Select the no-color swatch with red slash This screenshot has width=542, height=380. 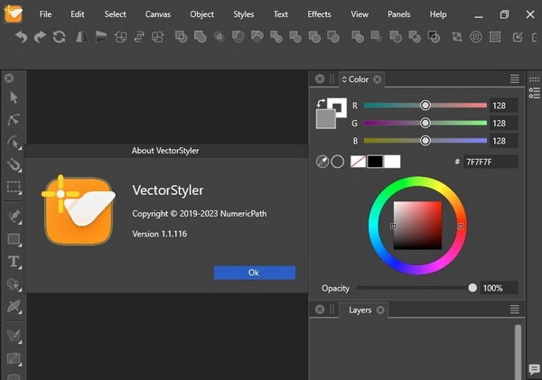(358, 162)
